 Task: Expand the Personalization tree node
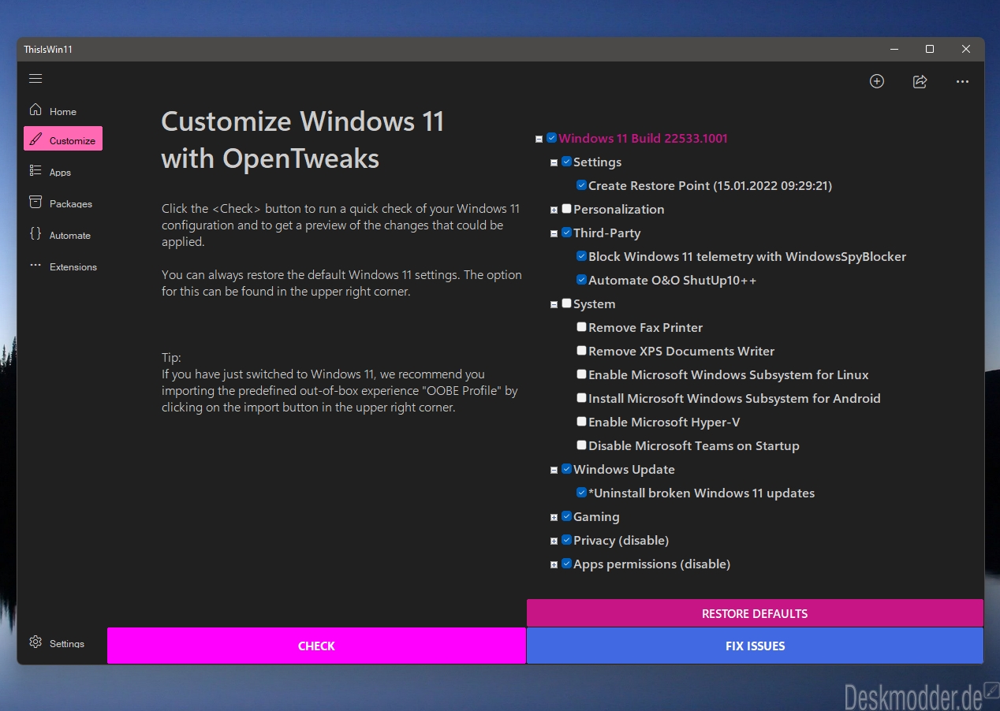[554, 210]
